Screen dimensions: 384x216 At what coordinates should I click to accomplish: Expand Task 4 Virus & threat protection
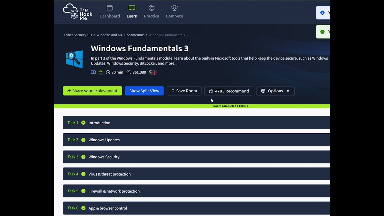click(x=196, y=174)
